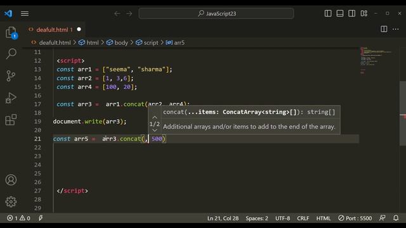Click arr2 declaration on line 14
Image resolution: width=406 pixels, height=228 pixels.
[84, 78]
